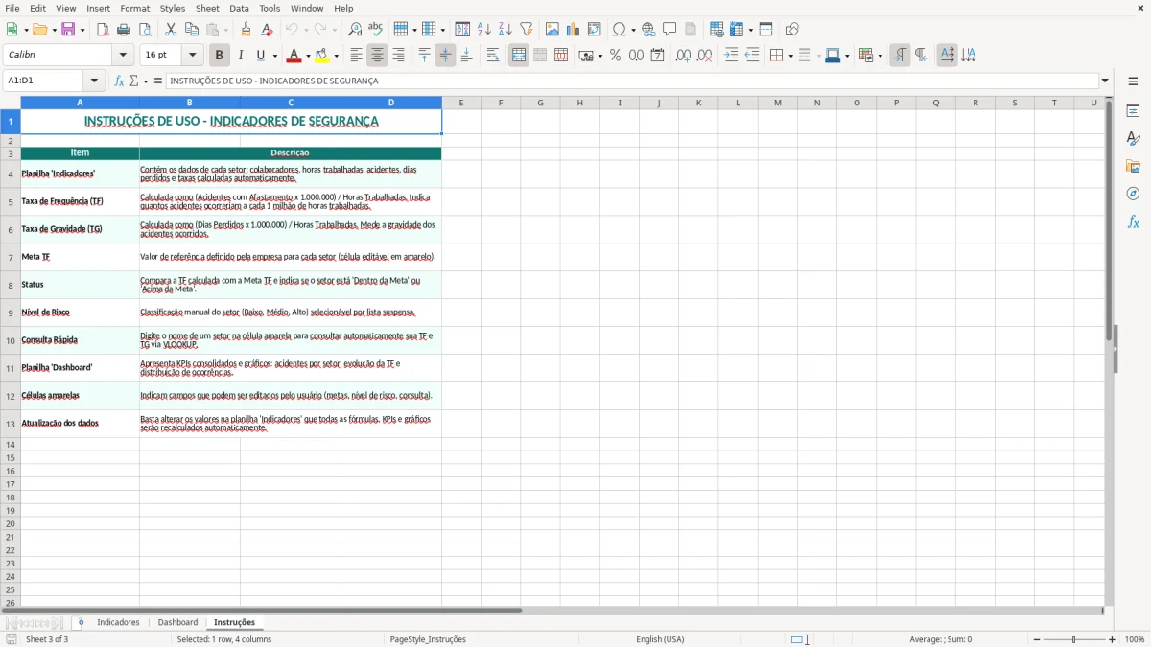Toggle Wrap Text button
The image size is (1151, 647).
click(493, 56)
